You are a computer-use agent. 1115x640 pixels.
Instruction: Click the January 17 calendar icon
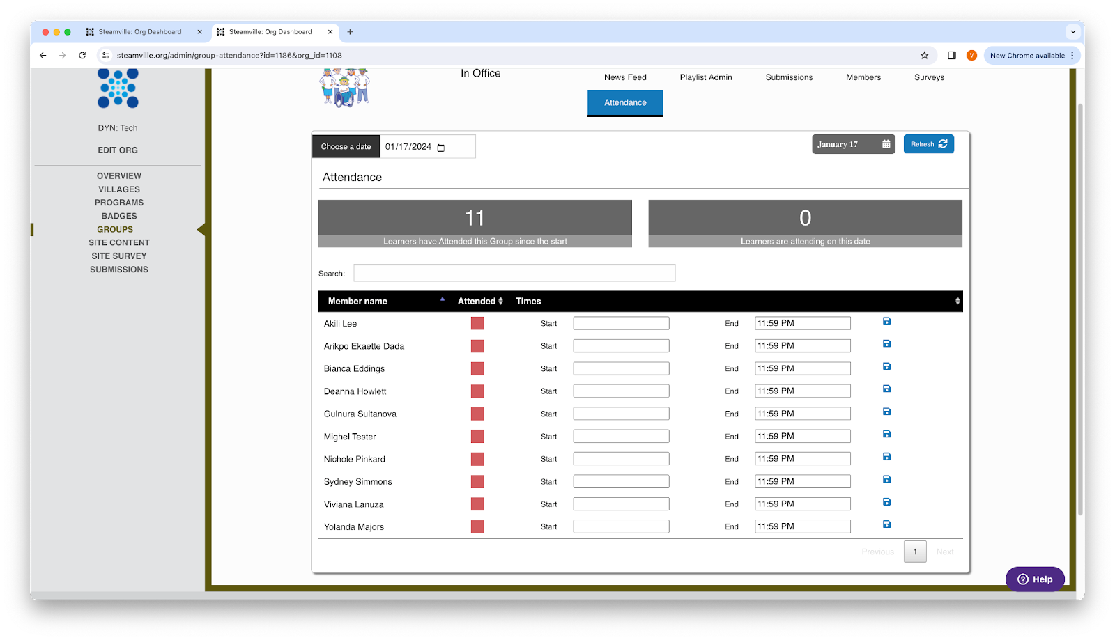pyautogui.click(x=886, y=144)
